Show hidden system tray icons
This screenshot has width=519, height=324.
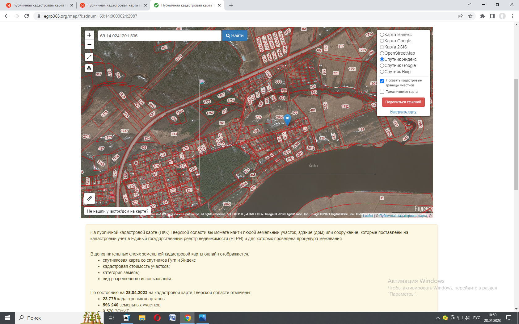click(x=438, y=318)
